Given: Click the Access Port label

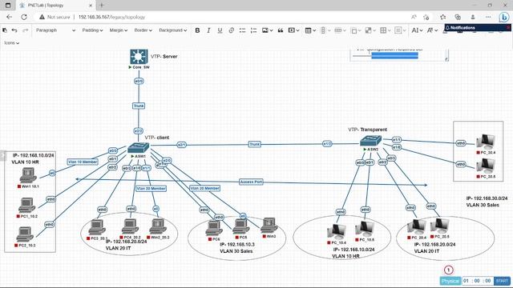Looking at the screenshot, I should 251,182.
